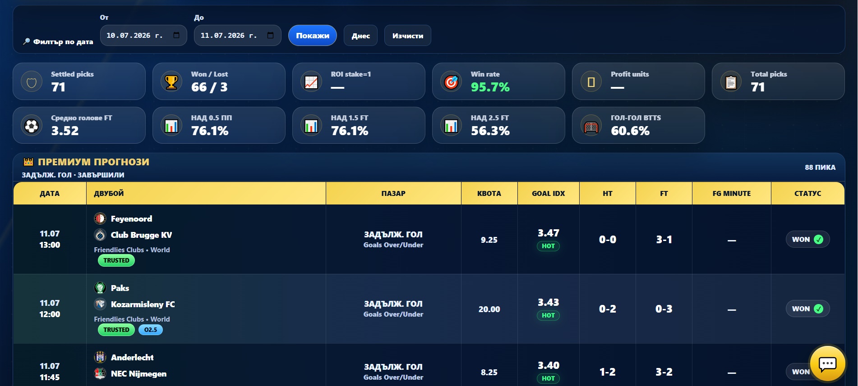Click the chart icon on ROI stake=1 card
The image size is (858, 386).
point(311,82)
